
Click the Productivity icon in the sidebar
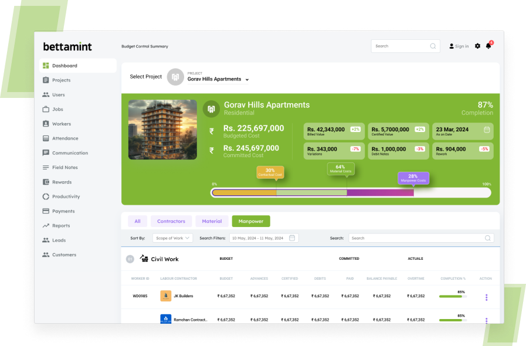pyautogui.click(x=46, y=196)
